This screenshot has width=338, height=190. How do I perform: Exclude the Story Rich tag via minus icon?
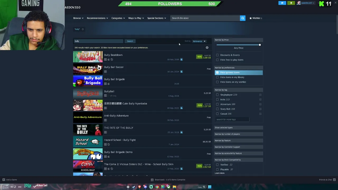pos(260,109)
